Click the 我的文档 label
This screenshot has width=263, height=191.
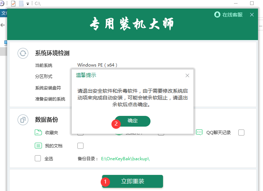coord(54,146)
